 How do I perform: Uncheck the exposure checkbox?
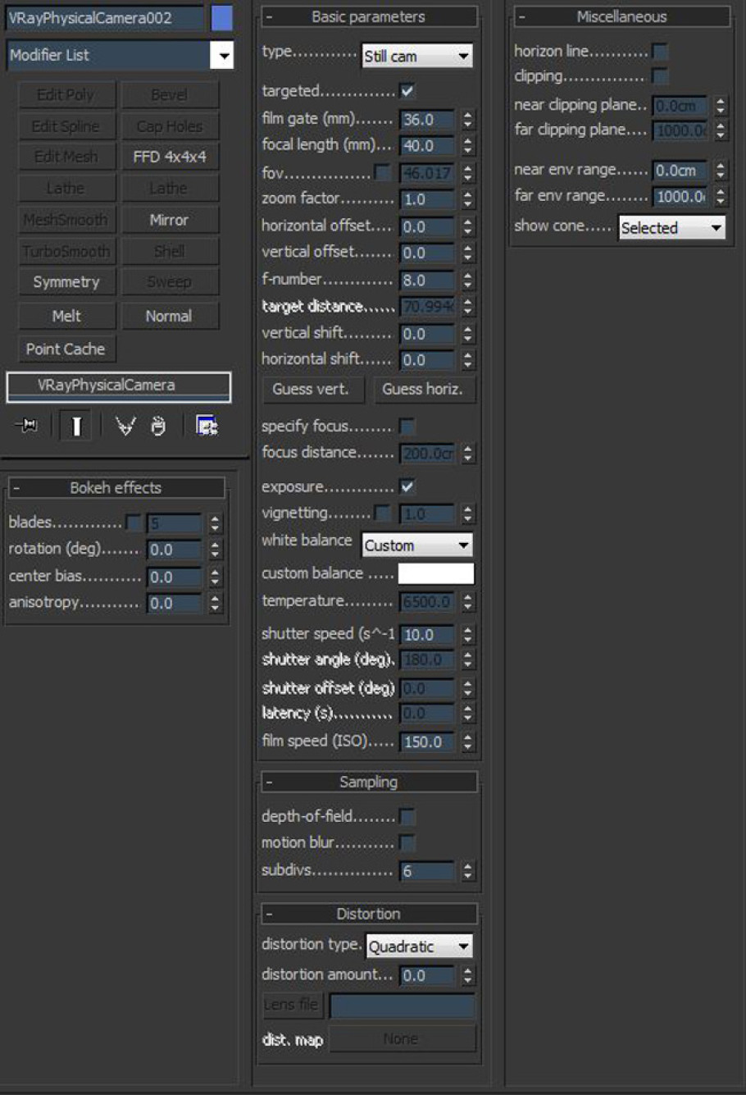(x=407, y=487)
